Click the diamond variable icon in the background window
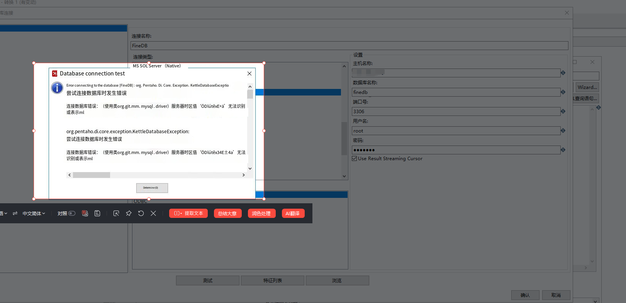The image size is (626, 303). click(x=599, y=107)
